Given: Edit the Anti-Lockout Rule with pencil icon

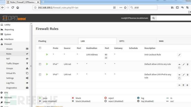Looking at the screenshot, I should (179, 55).
